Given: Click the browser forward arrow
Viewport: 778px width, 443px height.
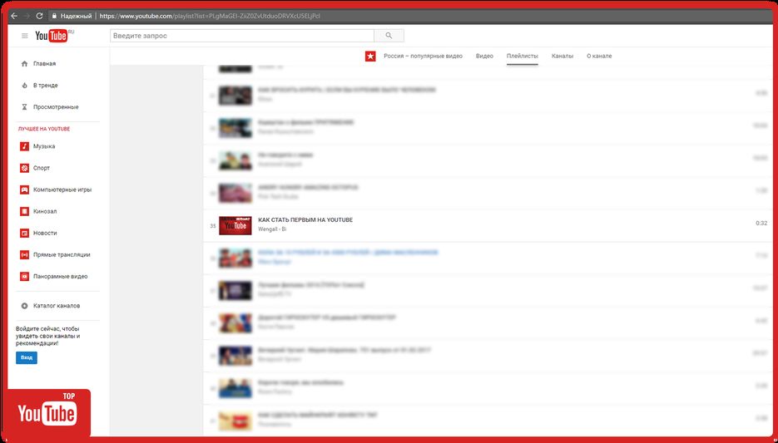Looking at the screenshot, I should tap(27, 16).
